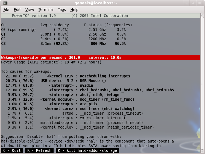This screenshot has height=154, width=205.
Task: Click the '2.51 Ghz' frequency entry
Action: point(97,30)
